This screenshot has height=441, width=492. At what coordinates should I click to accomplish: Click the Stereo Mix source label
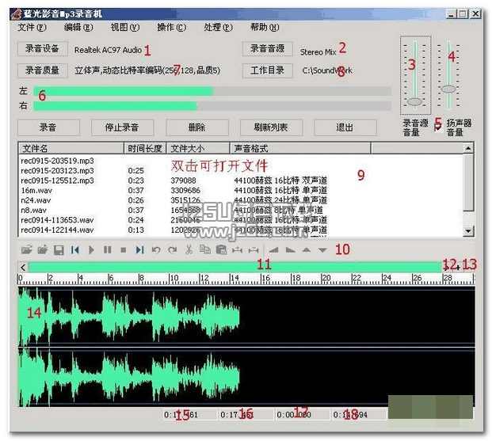[318, 52]
